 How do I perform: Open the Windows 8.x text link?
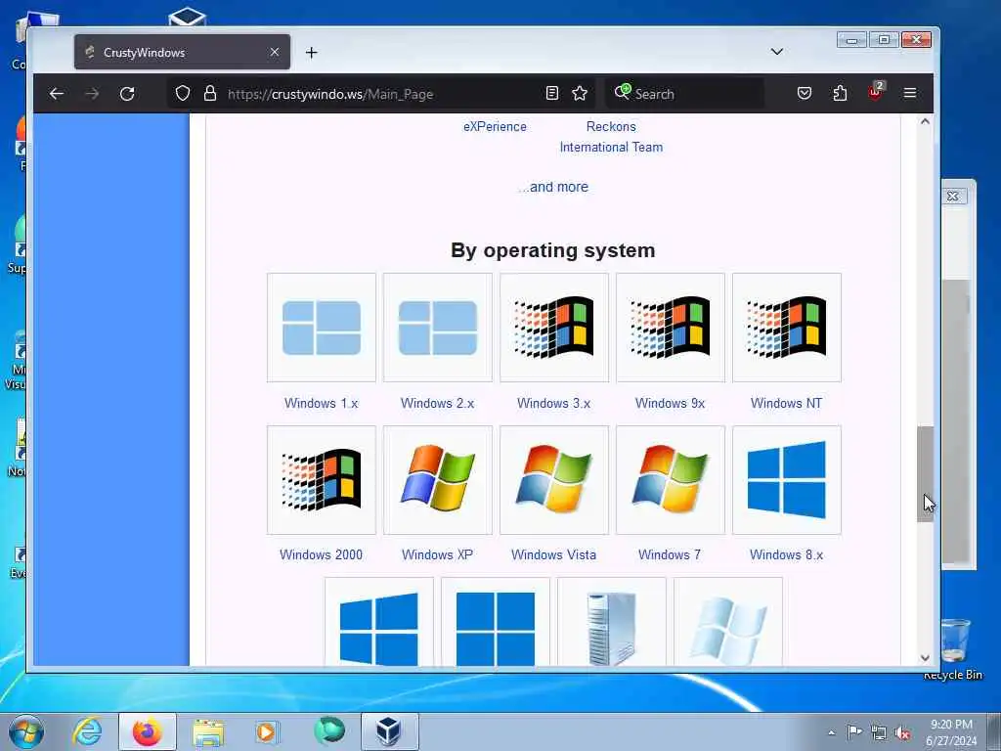[787, 554]
